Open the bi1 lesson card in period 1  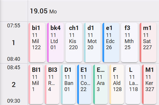click(37, 42)
